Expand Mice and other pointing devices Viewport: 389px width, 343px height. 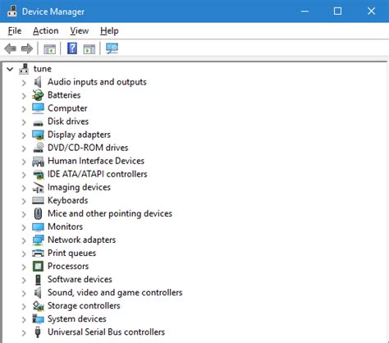[24, 214]
